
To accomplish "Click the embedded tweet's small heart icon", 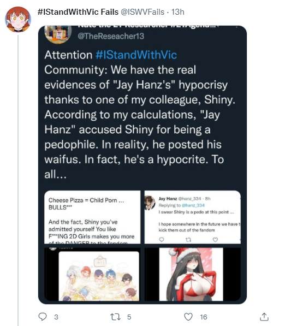I will click(x=215, y=240).
